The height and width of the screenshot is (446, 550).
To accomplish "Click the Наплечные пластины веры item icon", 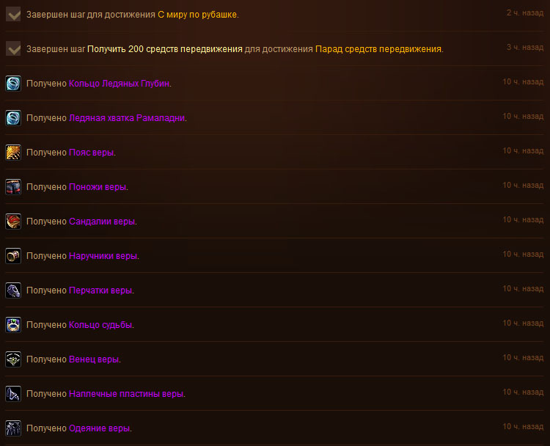I will (x=13, y=394).
